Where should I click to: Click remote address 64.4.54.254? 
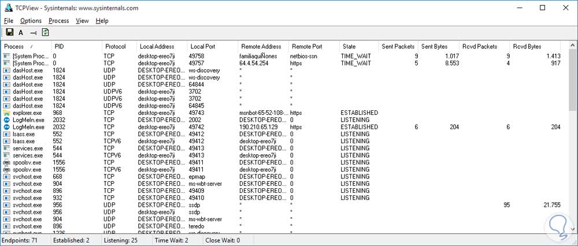pos(255,63)
